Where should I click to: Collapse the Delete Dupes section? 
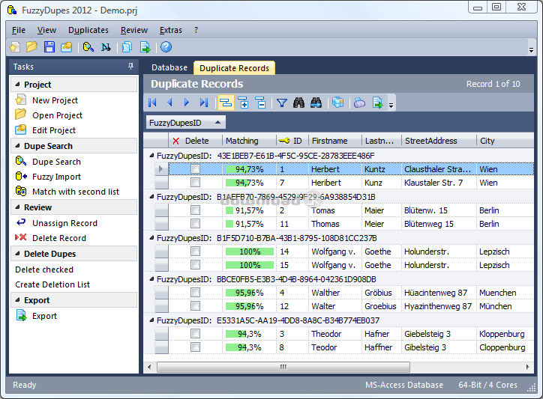18,254
